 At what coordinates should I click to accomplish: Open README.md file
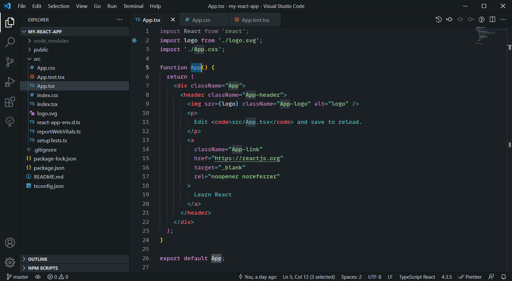(x=75, y=177)
